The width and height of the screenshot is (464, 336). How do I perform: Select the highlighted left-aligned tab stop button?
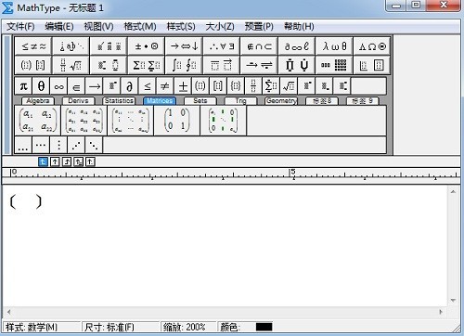(43, 162)
